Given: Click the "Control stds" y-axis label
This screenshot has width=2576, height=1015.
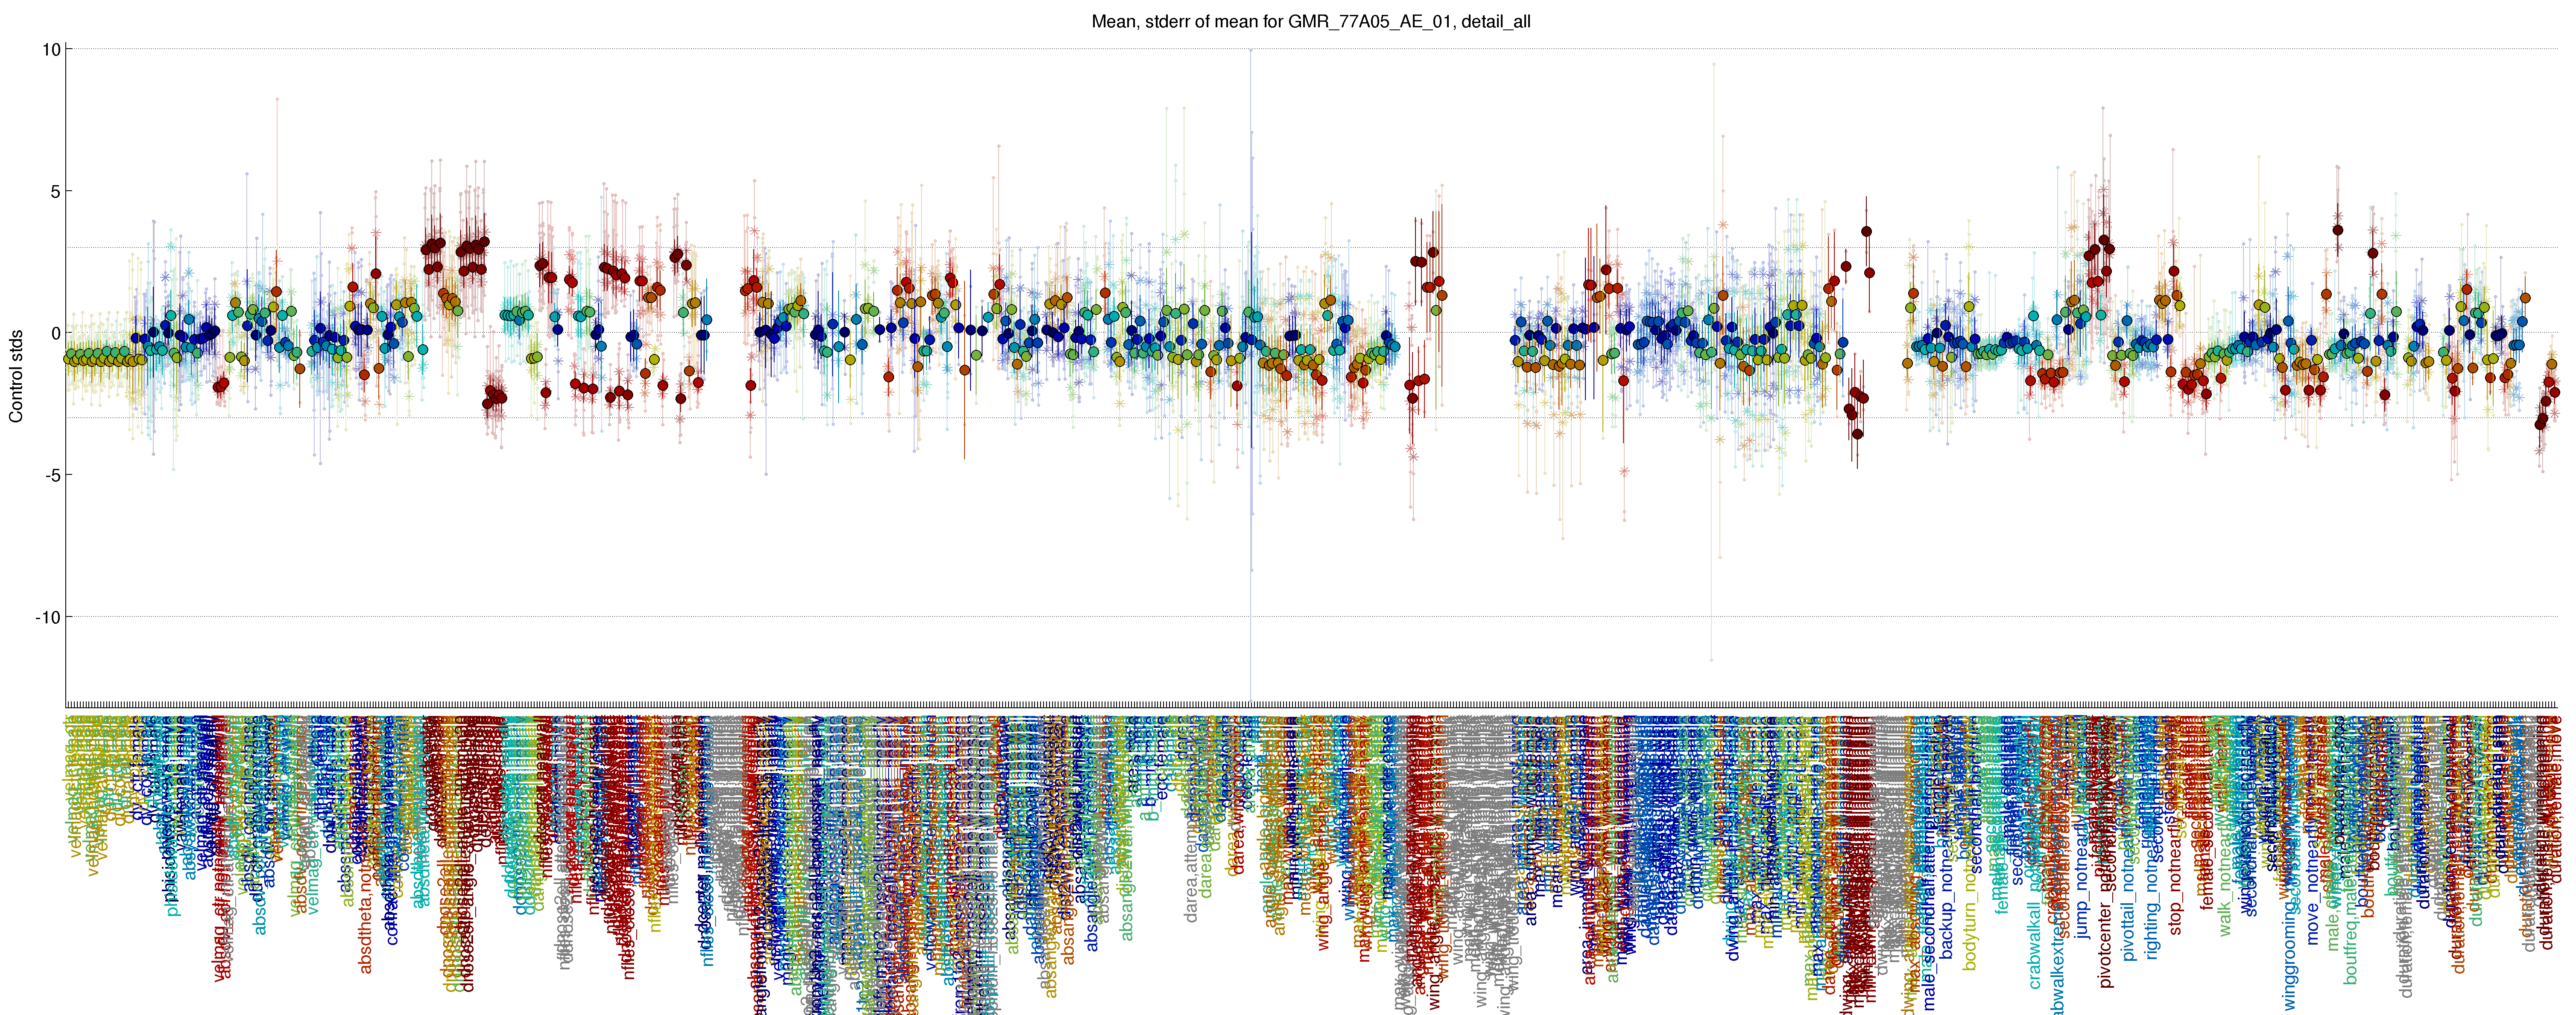Looking at the screenshot, I should [x=16, y=377].
